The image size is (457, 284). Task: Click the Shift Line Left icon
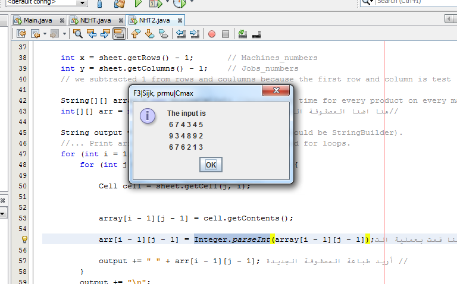[x=181, y=34]
